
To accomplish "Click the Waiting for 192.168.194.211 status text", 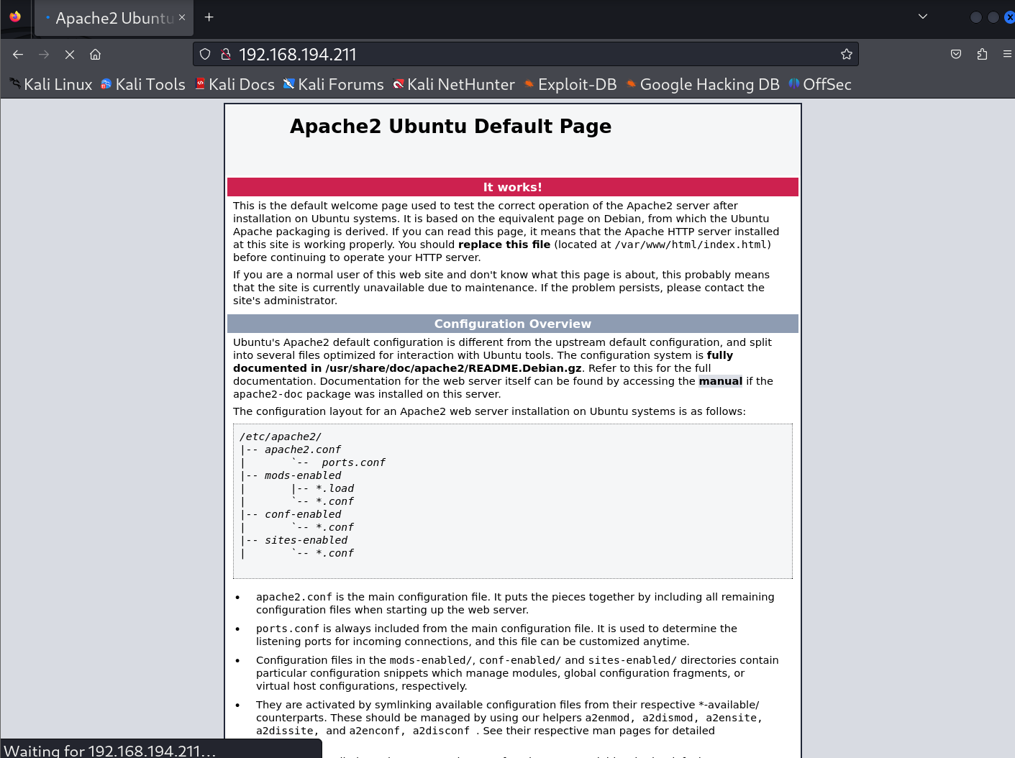I will pos(109,750).
